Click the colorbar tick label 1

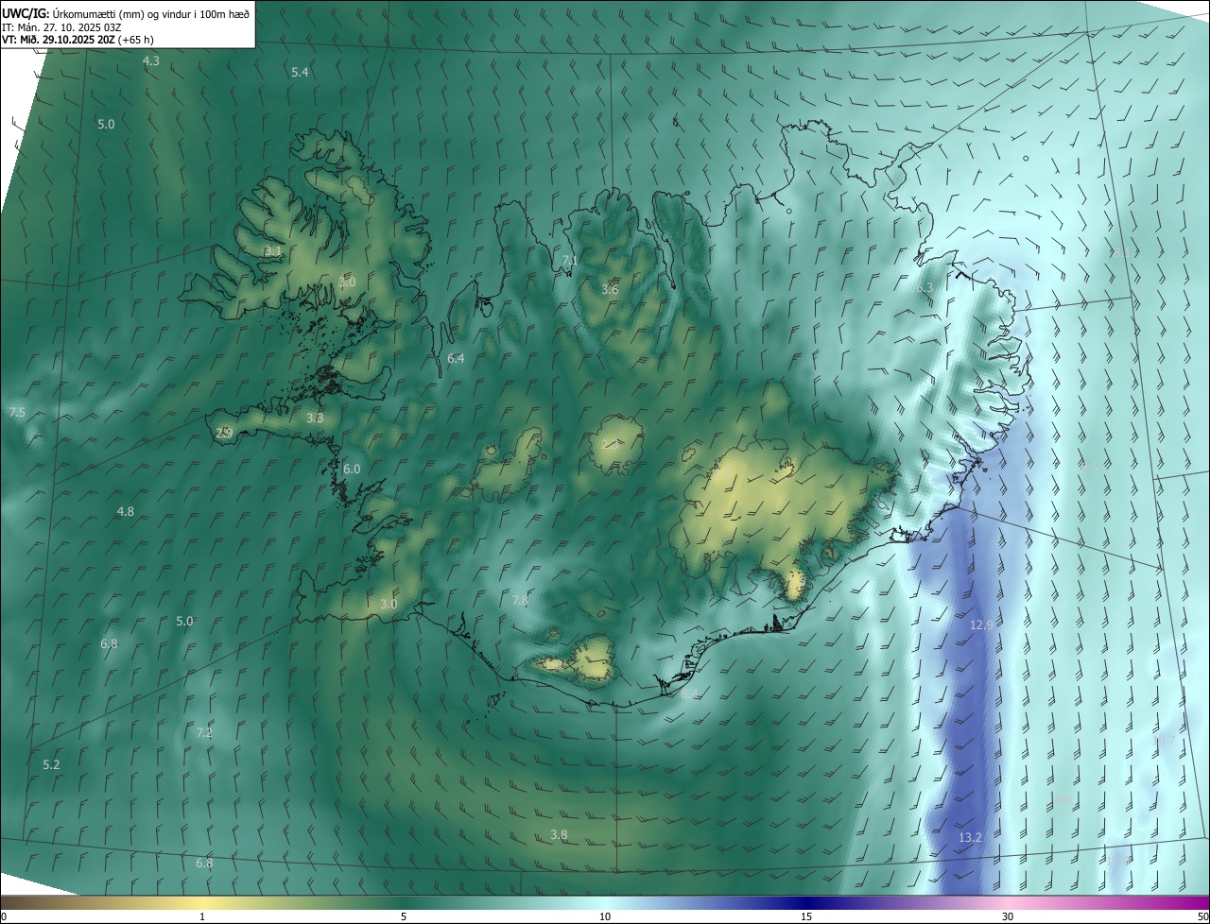point(202,917)
